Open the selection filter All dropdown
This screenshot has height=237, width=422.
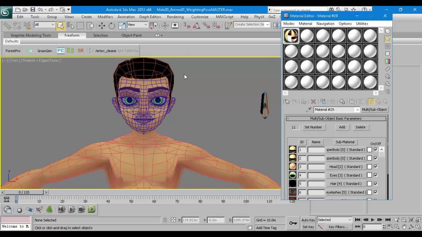coord(44,25)
